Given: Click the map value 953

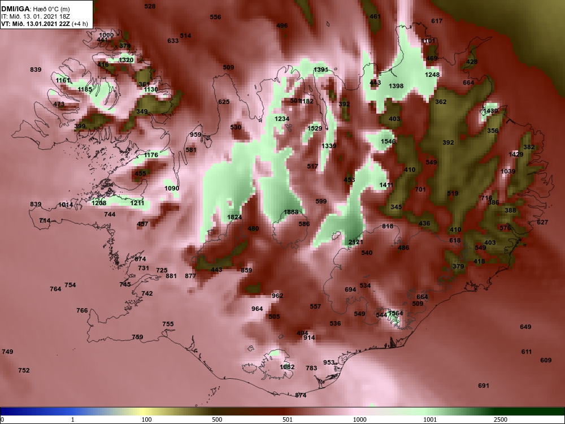Looking at the screenshot, I should coord(329,362).
